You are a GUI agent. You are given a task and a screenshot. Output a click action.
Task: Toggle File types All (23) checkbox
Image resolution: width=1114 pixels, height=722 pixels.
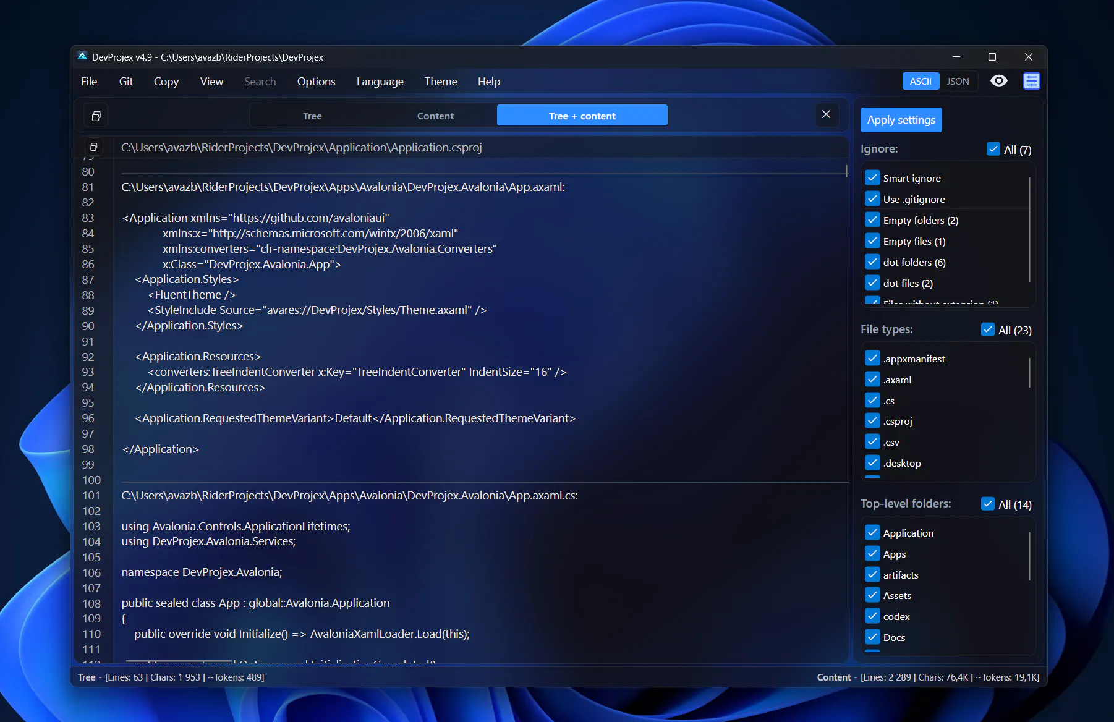tap(988, 329)
